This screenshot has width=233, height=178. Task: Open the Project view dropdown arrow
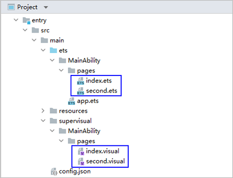tap(46, 7)
